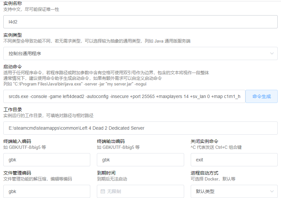Click the 关闭实例命令 label text

205,141
